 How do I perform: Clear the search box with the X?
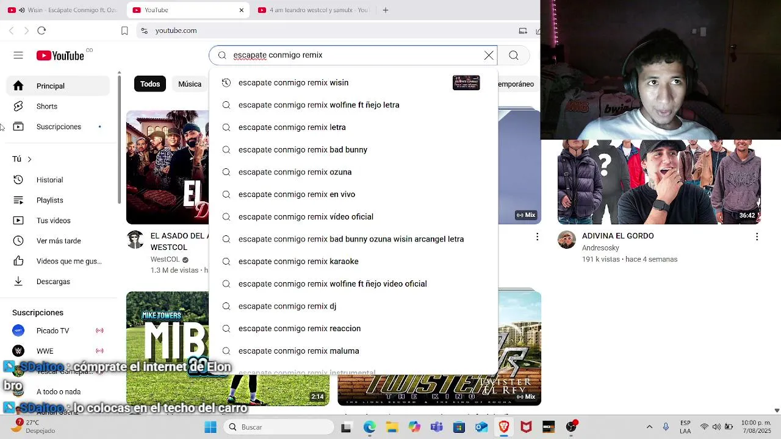(489, 55)
